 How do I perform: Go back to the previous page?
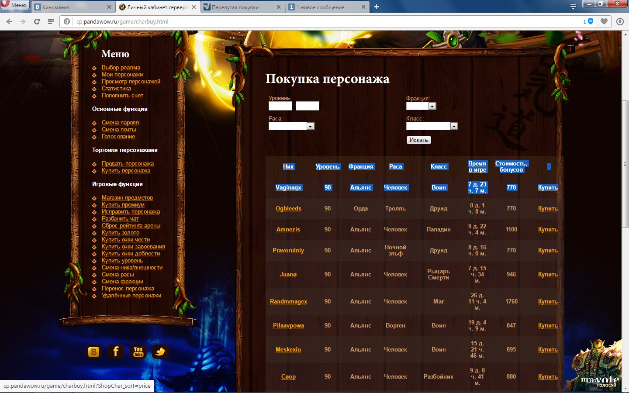click(9, 21)
